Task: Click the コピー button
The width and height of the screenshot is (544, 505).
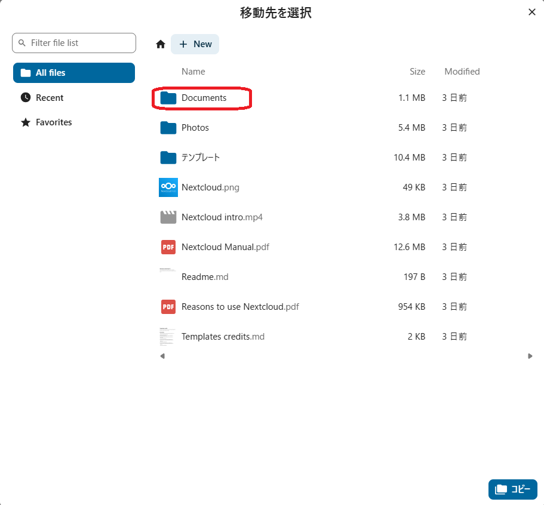Action: coord(512,489)
